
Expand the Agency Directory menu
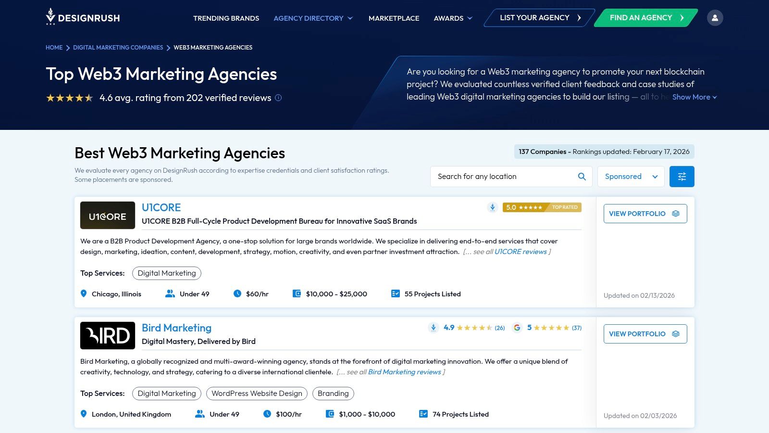click(x=313, y=18)
